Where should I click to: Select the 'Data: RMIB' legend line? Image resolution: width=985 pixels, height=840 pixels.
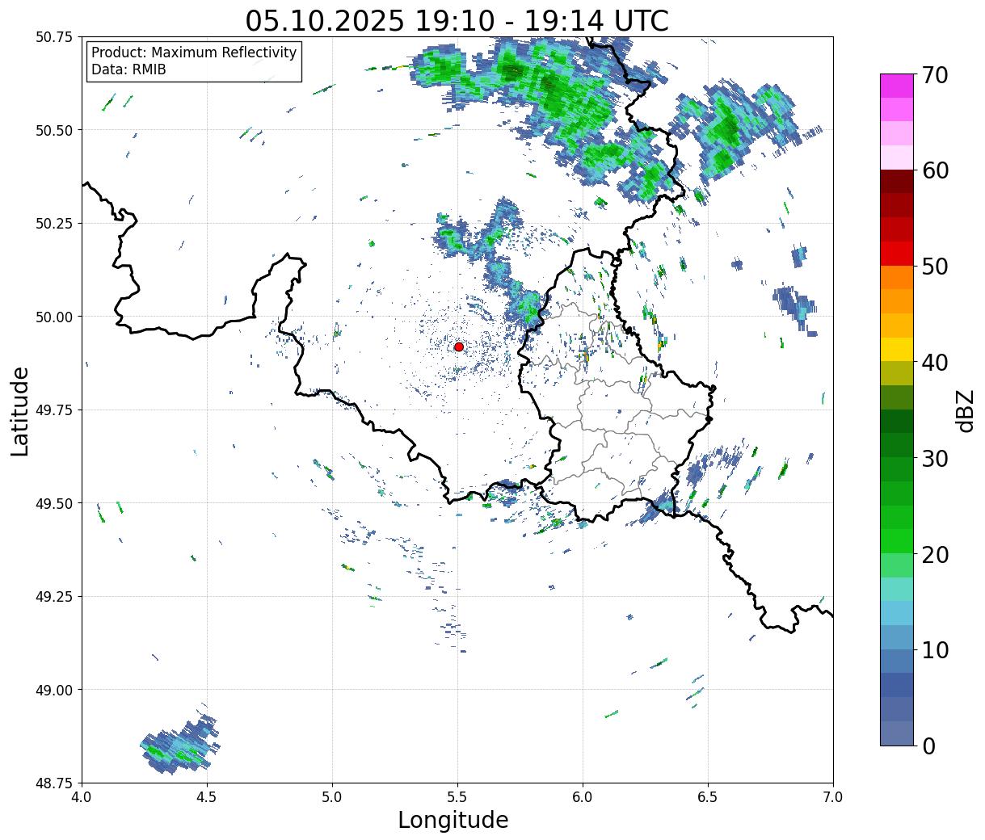pos(128,70)
